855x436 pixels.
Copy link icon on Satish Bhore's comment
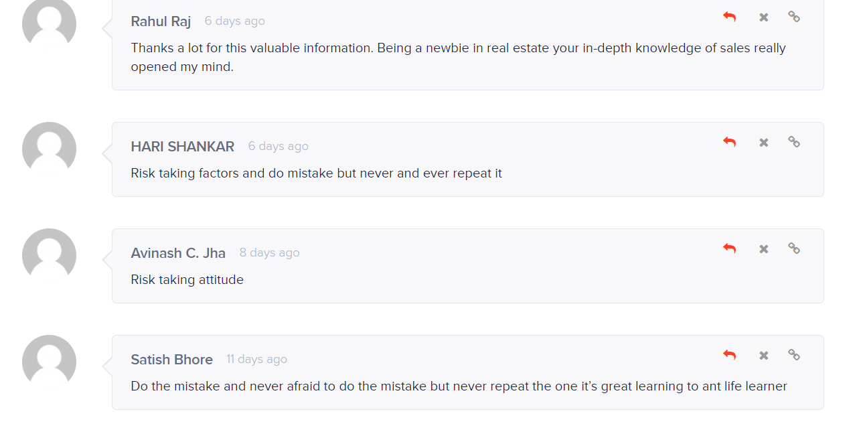[x=794, y=355]
